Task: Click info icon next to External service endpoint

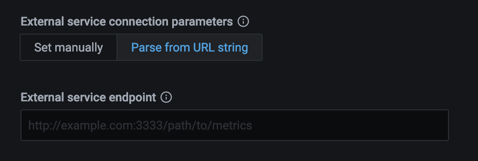Action: [x=166, y=98]
